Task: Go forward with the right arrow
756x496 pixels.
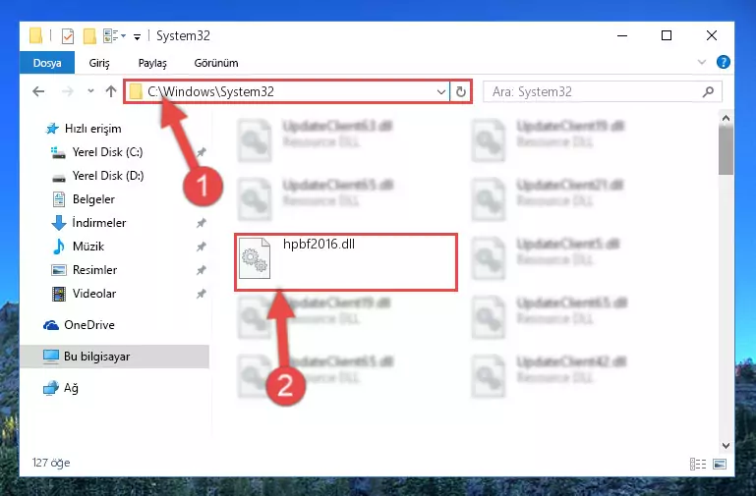Action: coord(68,91)
